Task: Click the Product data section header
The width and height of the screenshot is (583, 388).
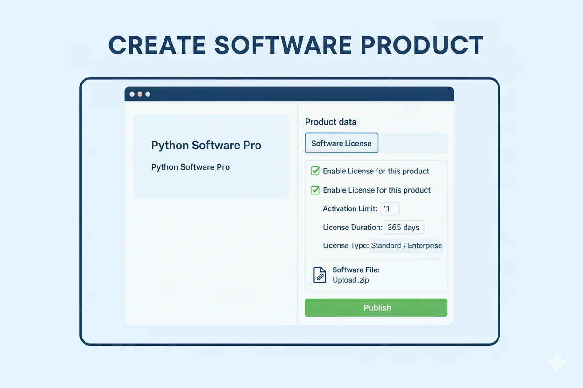Action: [331, 122]
